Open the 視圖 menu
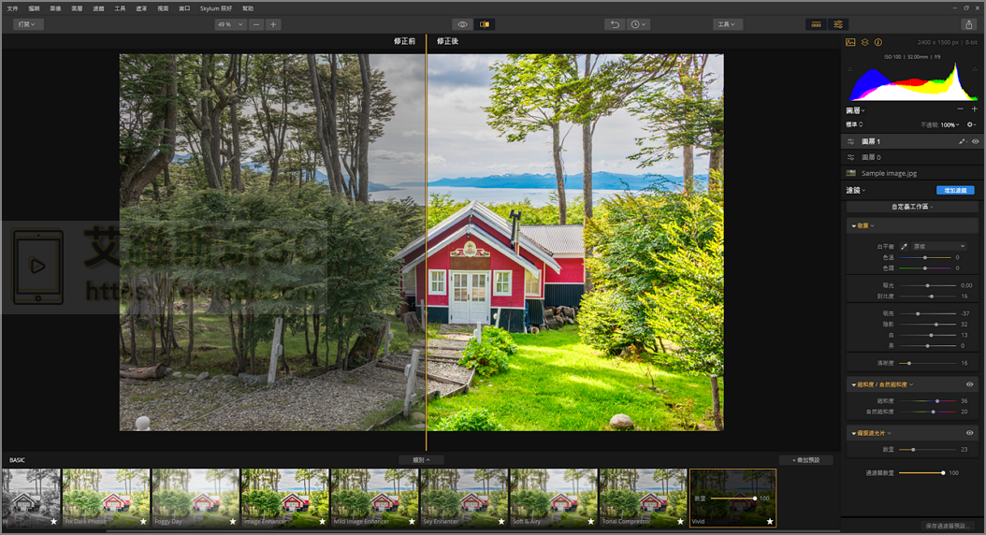The image size is (986, 535). tap(163, 8)
